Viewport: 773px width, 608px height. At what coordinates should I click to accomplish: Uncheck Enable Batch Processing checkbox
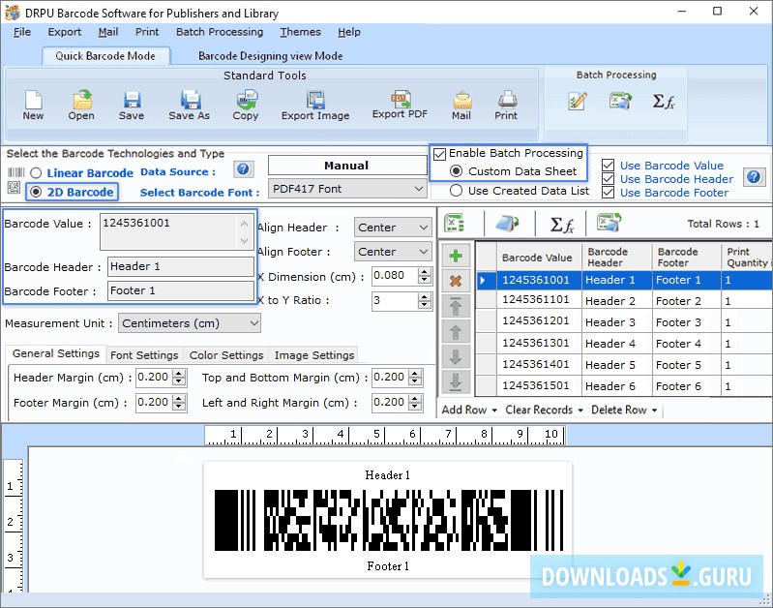click(x=440, y=154)
